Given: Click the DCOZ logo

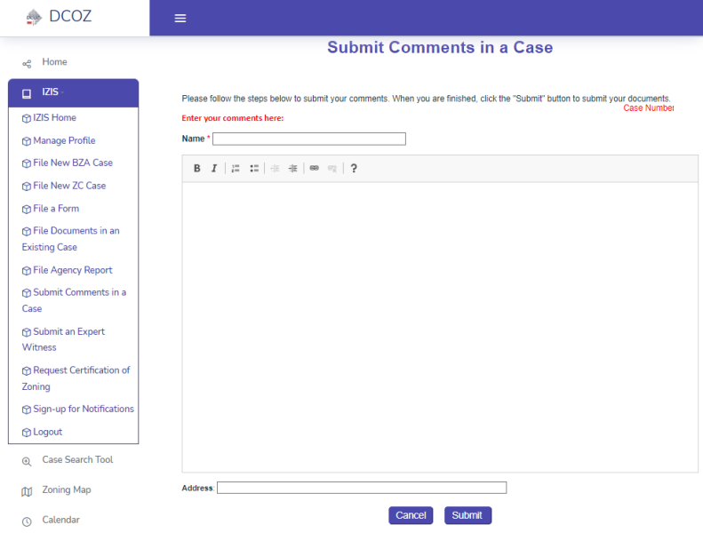Looking at the screenshot, I should 59,17.
